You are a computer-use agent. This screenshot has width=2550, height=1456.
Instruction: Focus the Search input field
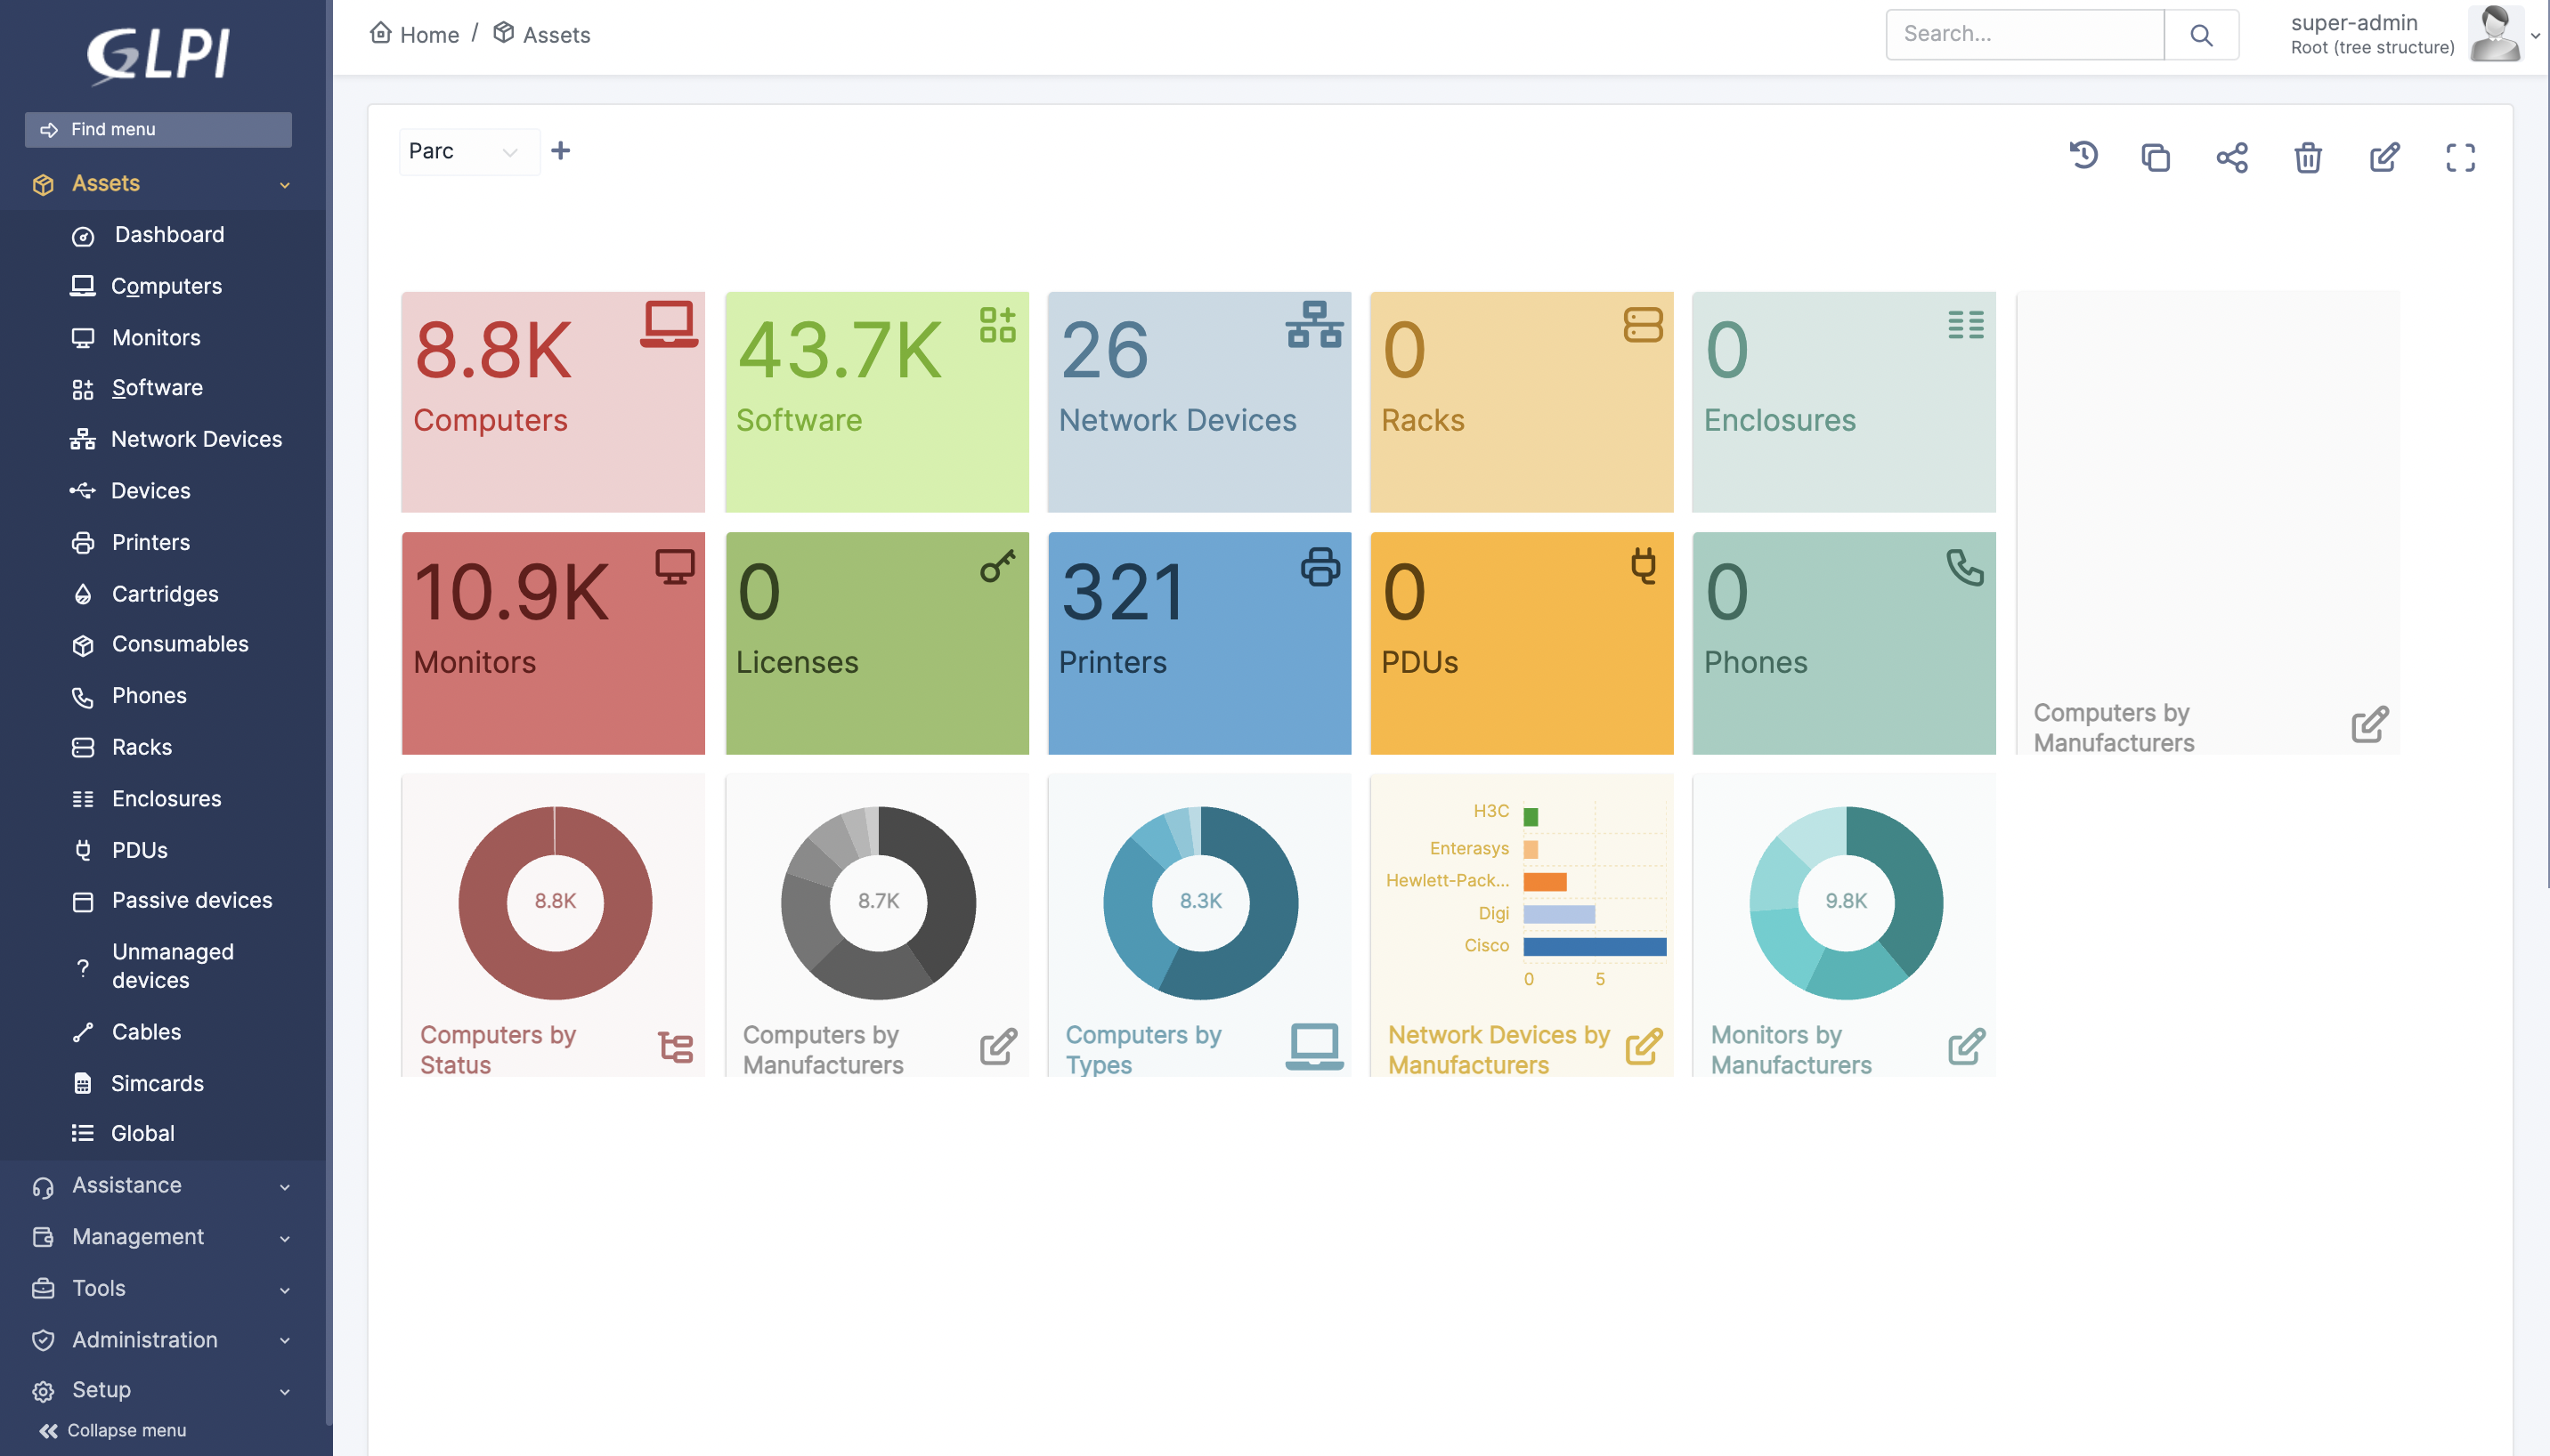[x=2024, y=35]
